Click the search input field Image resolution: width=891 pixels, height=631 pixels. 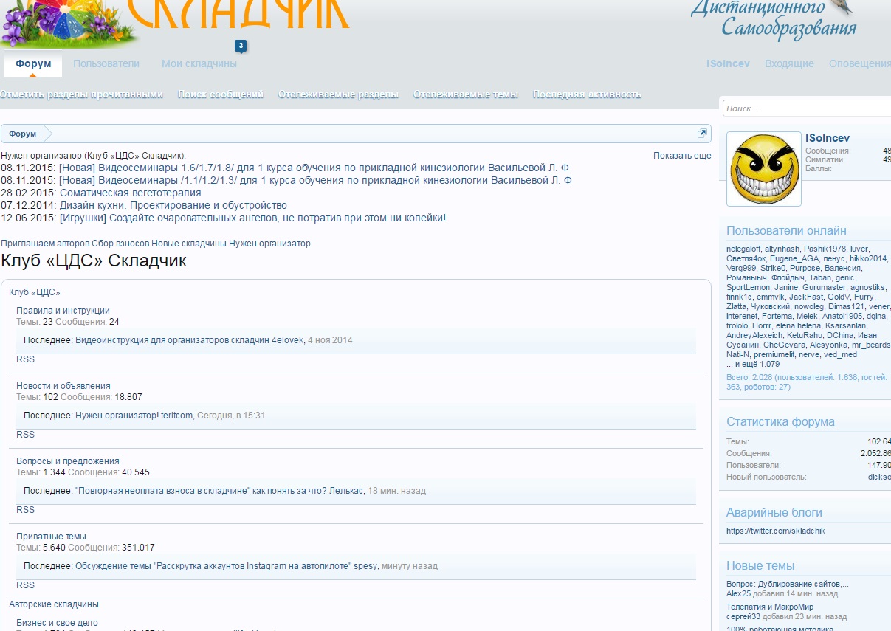point(806,108)
